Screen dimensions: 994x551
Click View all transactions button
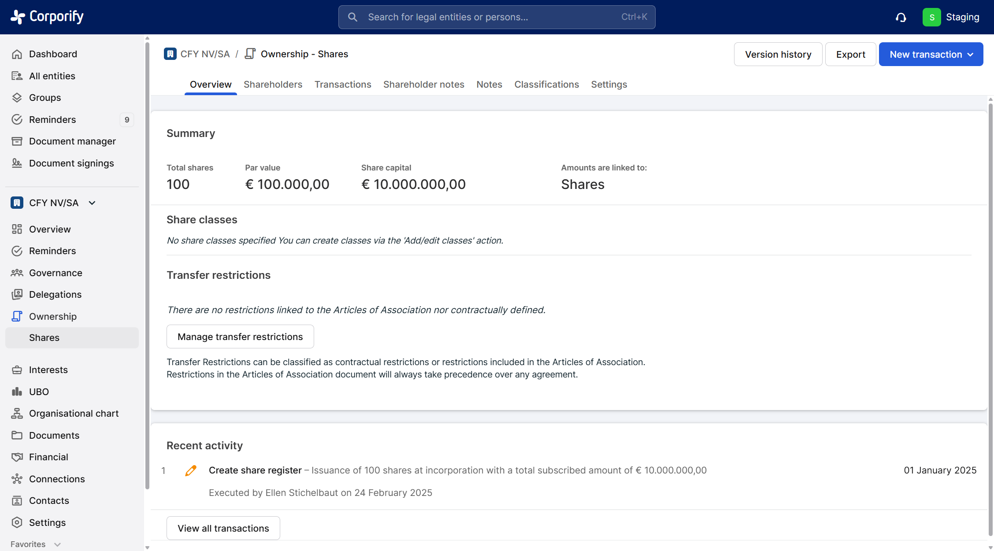(x=223, y=528)
